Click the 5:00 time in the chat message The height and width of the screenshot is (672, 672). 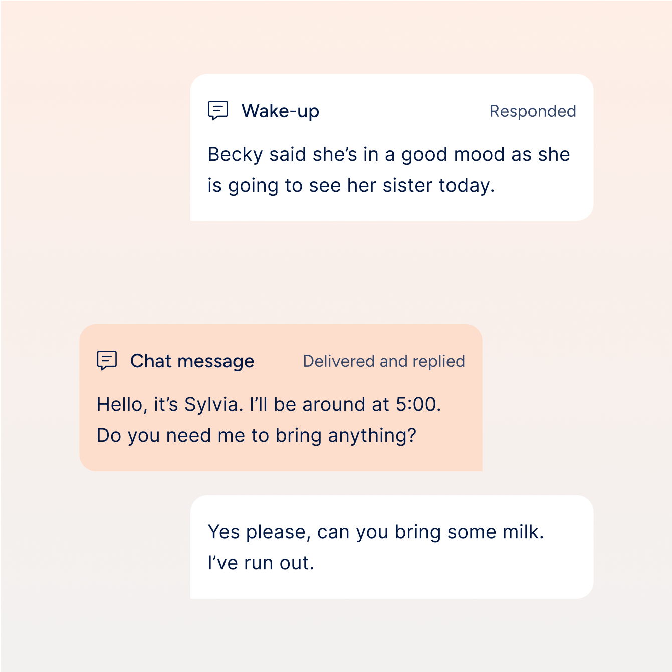point(417,404)
